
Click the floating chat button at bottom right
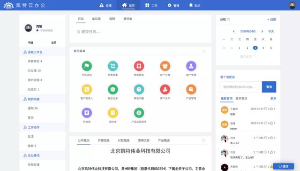pyautogui.click(x=284, y=166)
